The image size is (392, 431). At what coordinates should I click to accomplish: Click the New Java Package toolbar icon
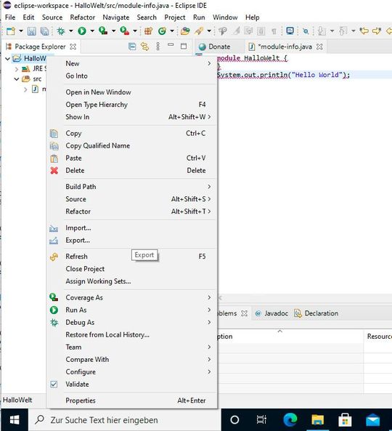149,31
